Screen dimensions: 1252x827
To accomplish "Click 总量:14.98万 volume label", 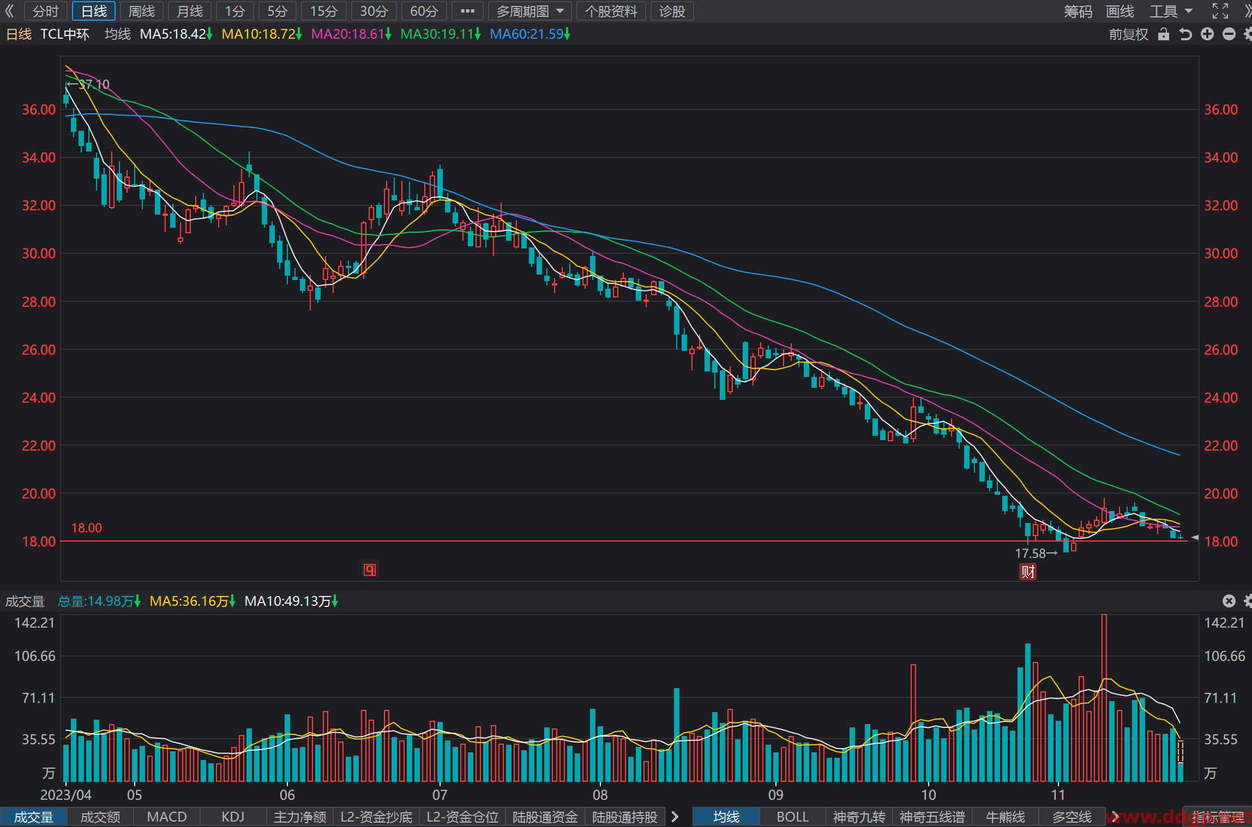I will point(99,601).
